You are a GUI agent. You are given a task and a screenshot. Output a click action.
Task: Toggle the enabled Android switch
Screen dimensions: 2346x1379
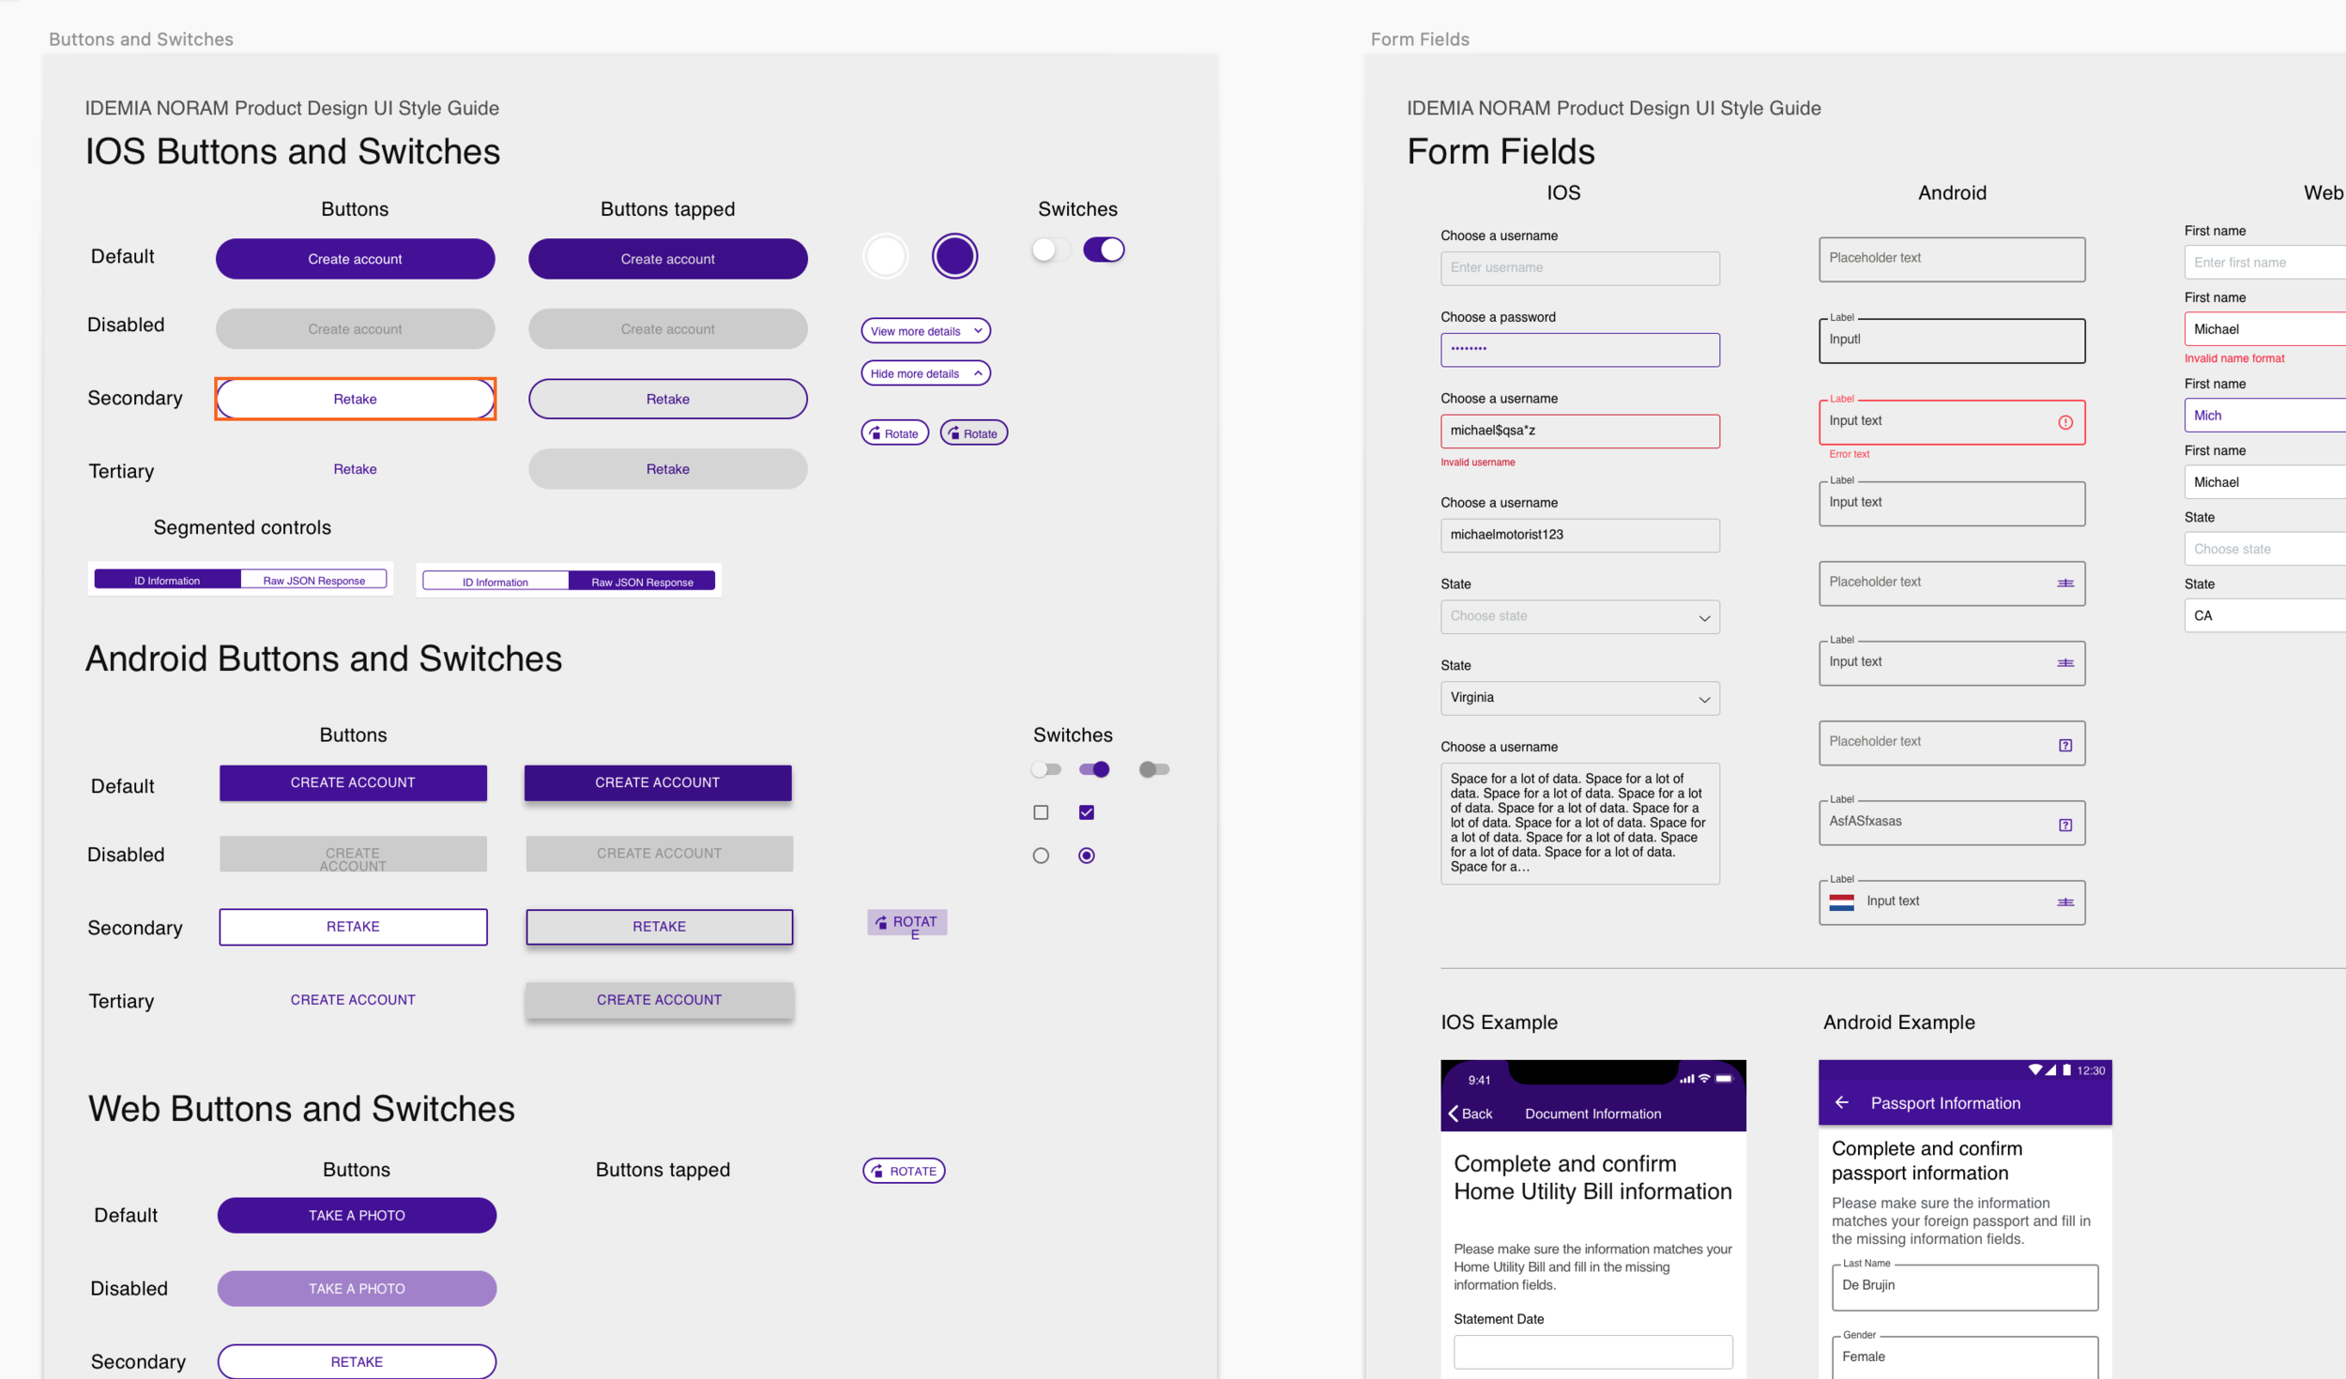[x=1094, y=769]
